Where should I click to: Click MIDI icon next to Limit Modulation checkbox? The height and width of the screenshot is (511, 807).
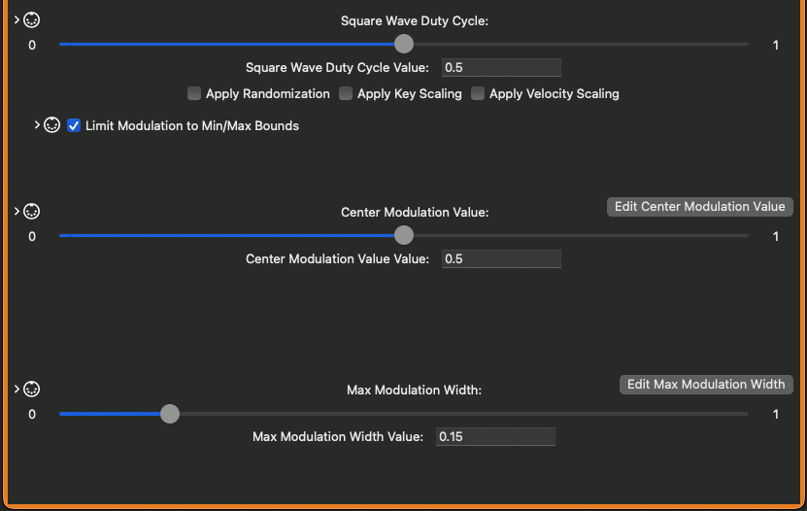[x=52, y=125]
